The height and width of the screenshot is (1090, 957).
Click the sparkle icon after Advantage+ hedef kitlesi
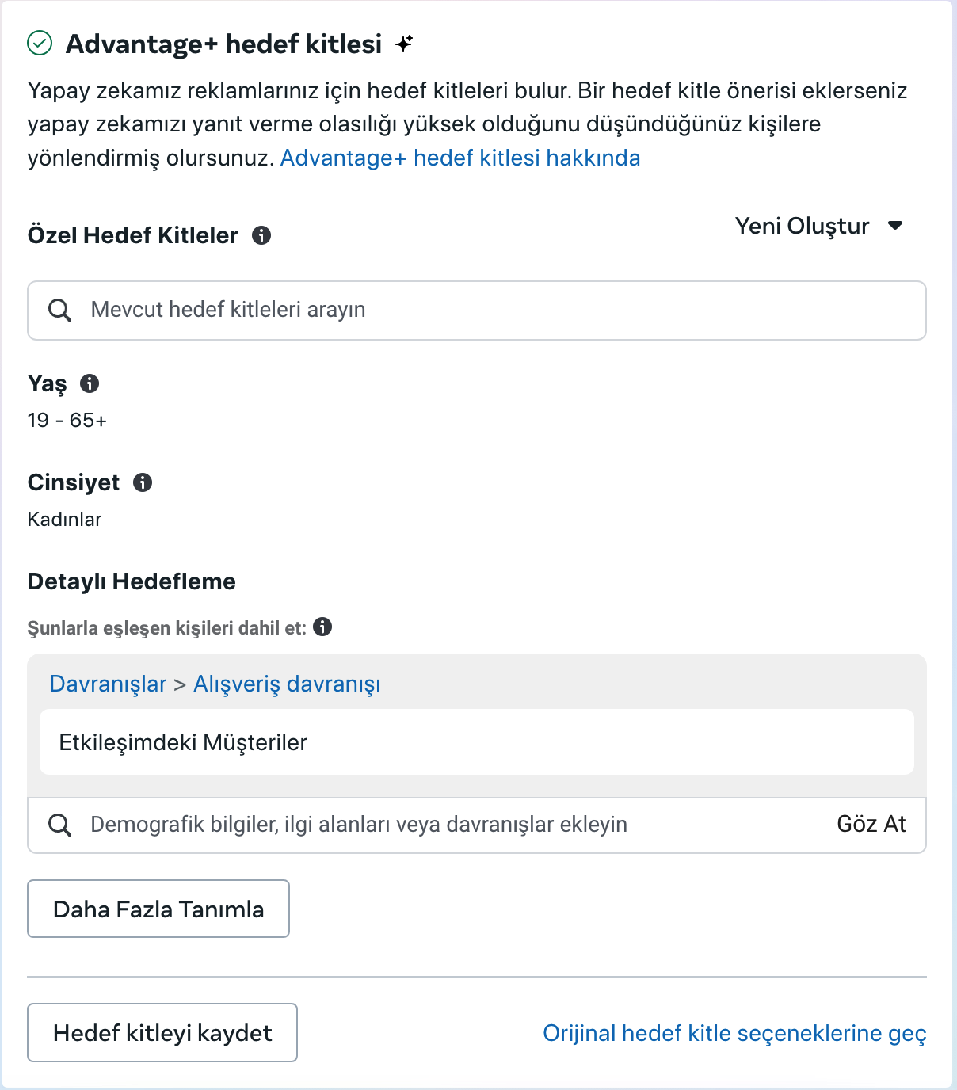click(404, 44)
